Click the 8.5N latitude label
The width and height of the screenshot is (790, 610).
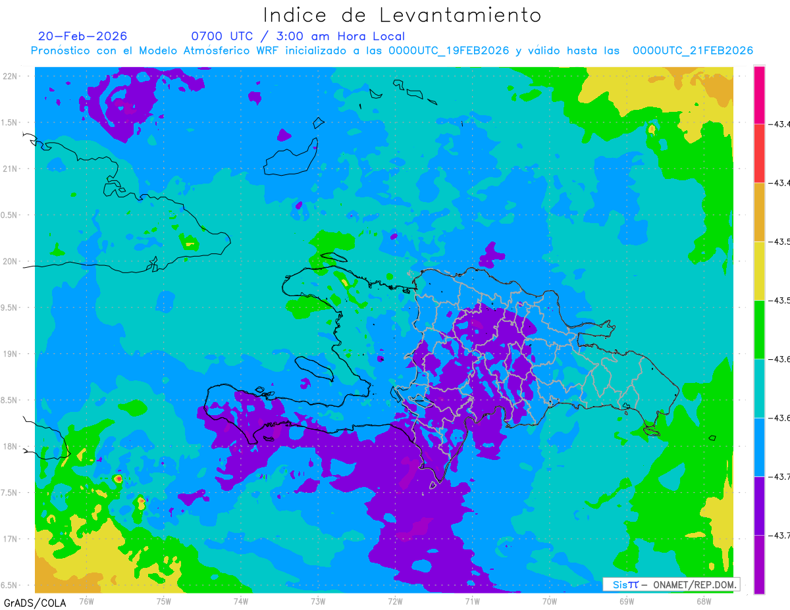tap(10, 400)
